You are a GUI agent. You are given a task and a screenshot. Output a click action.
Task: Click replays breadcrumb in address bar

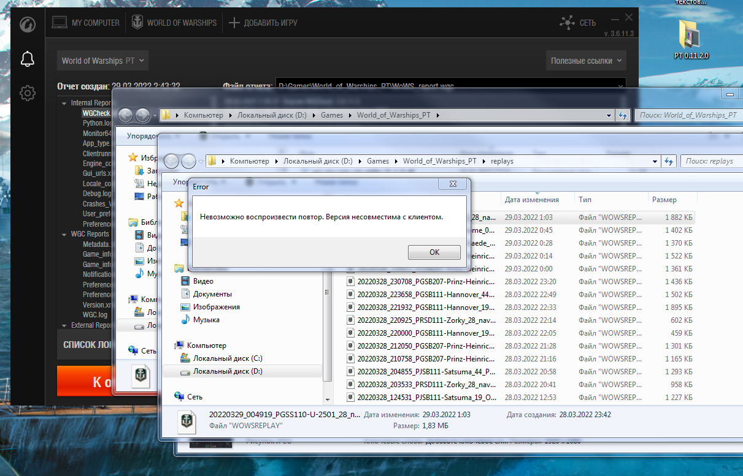pos(501,161)
